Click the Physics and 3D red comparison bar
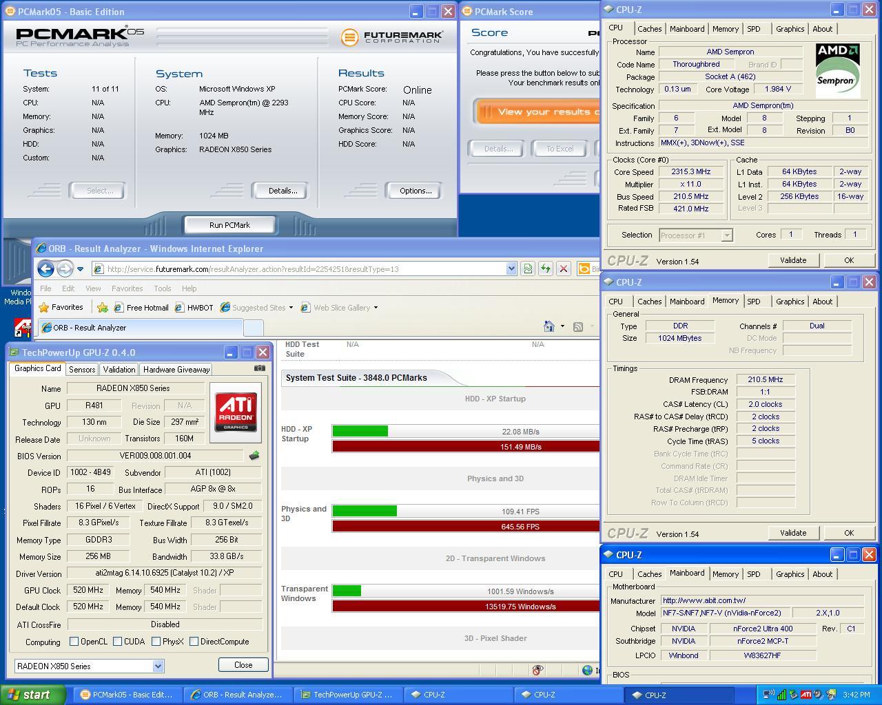 (x=466, y=527)
